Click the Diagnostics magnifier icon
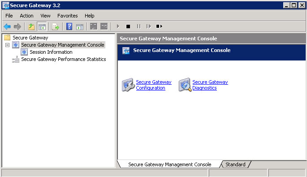Viewport: 307px width, 177px height. (x=185, y=85)
